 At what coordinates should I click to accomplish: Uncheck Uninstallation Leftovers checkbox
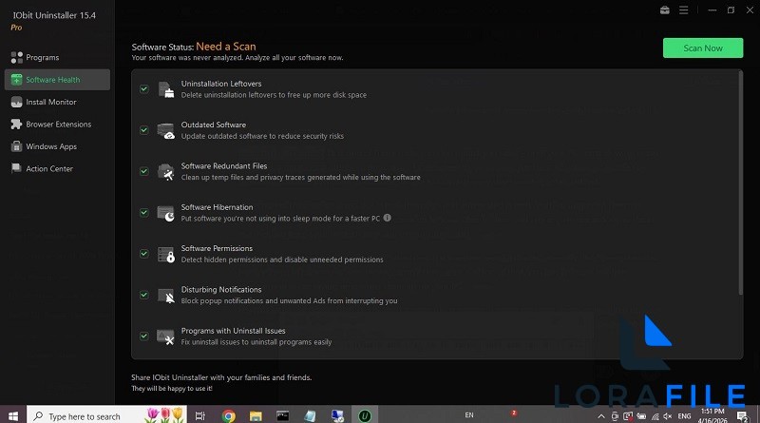pos(144,88)
